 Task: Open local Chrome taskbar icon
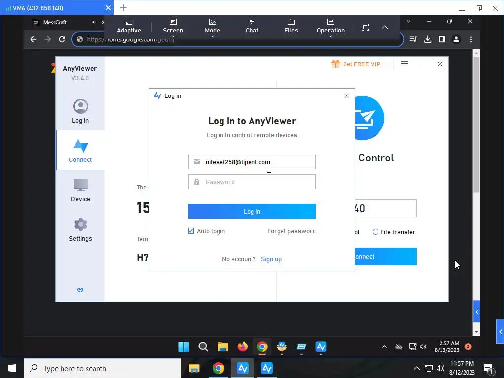tap(218, 368)
